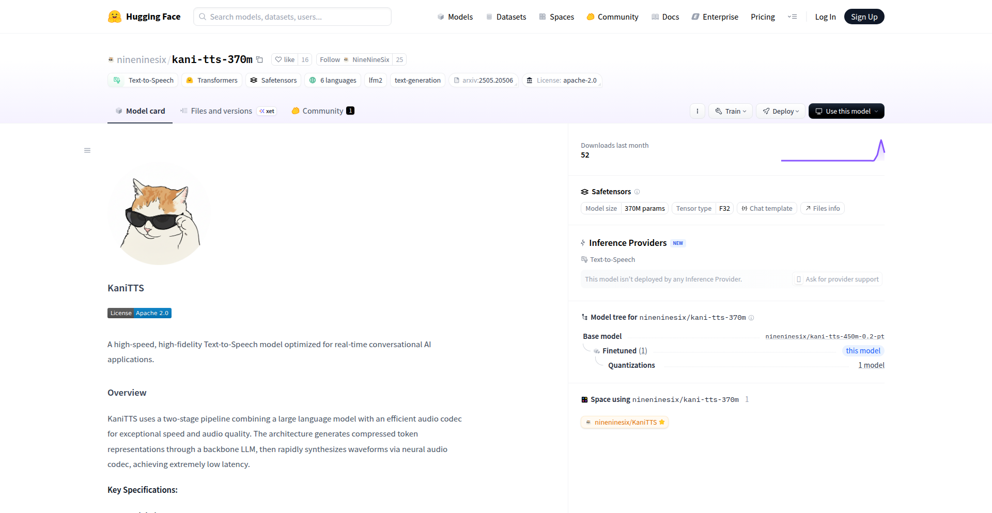The height and width of the screenshot is (513, 992).
Task: Click the Key Specifications heading
Action: [x=143, y=490]
